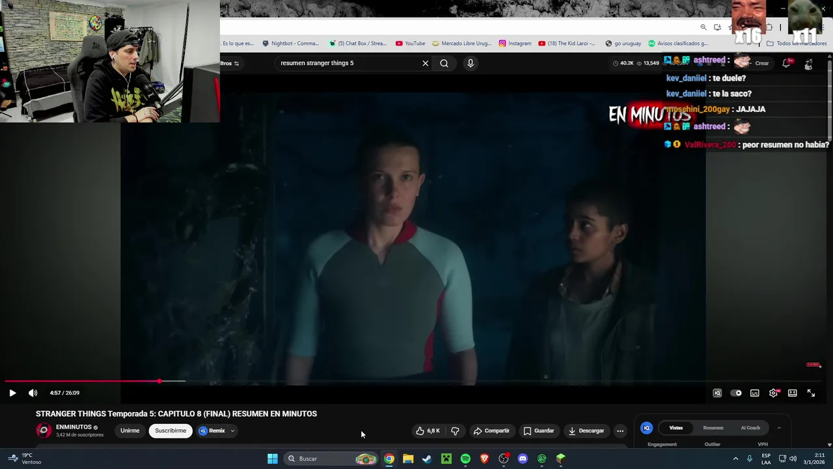The height and width of the screenshot is (469, 833).
Task: Open the clock showing 2:11
Action: (814, 459)
